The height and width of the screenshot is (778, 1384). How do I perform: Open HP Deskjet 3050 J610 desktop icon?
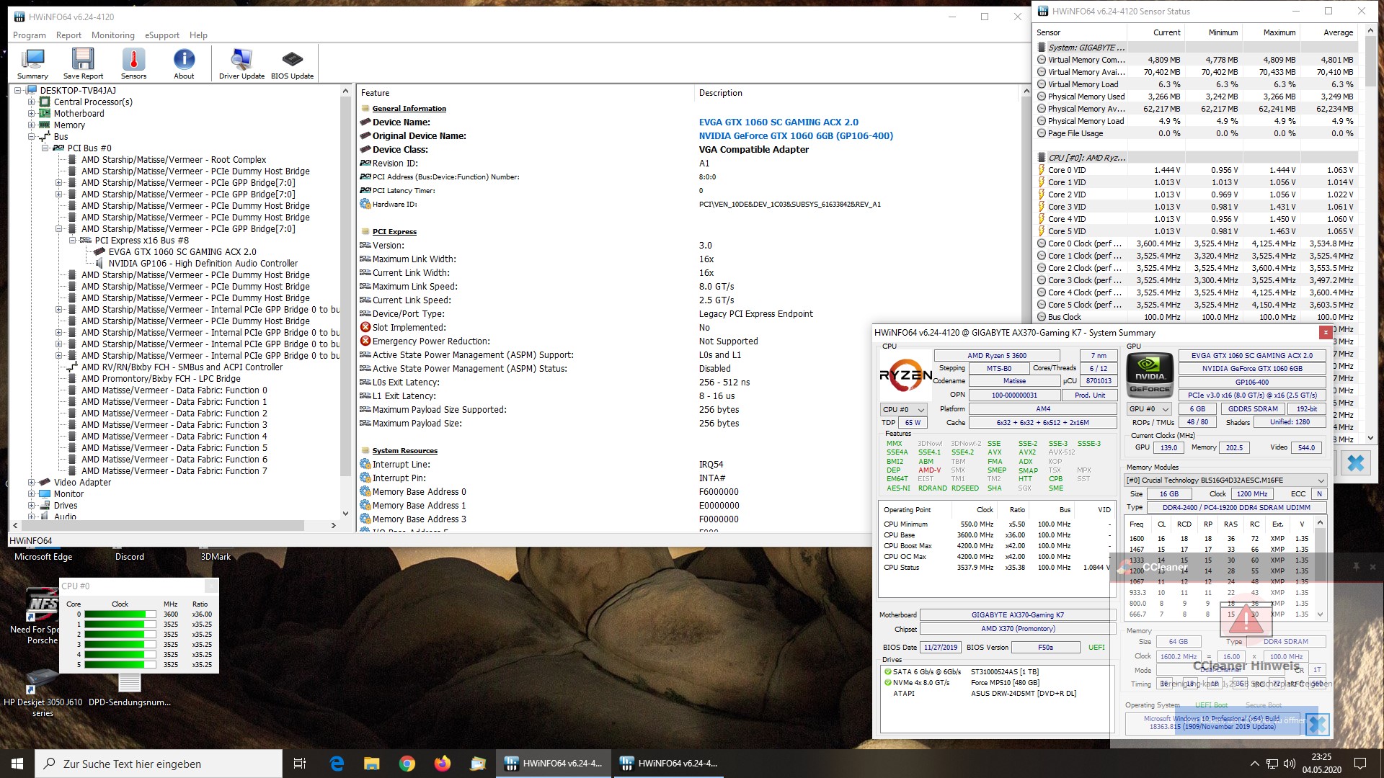(43, 692)
